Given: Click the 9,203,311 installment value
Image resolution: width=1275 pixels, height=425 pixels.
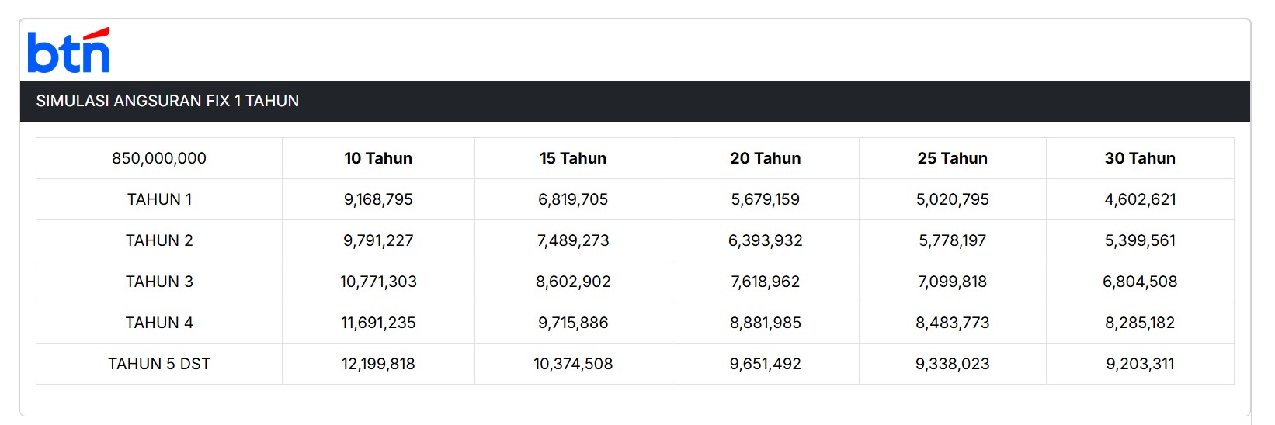Looking at the screenshot, I should point(1140,364).
